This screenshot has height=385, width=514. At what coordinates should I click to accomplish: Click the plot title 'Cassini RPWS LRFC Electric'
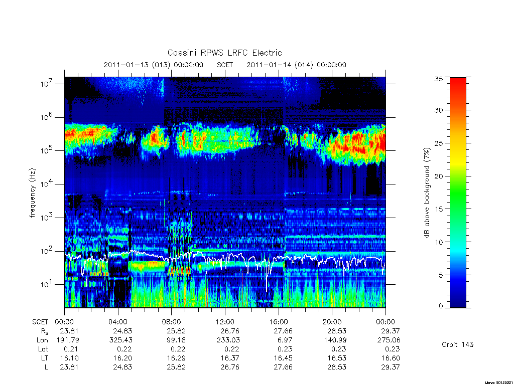(224, 53)
